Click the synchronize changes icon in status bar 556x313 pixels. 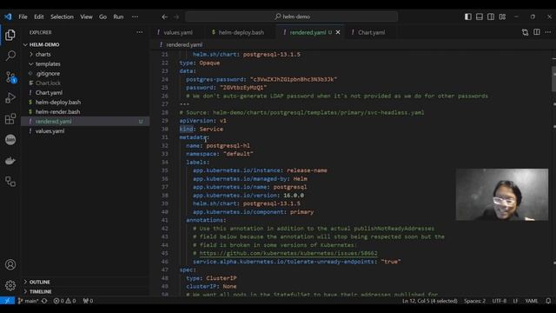coord(44,301)
